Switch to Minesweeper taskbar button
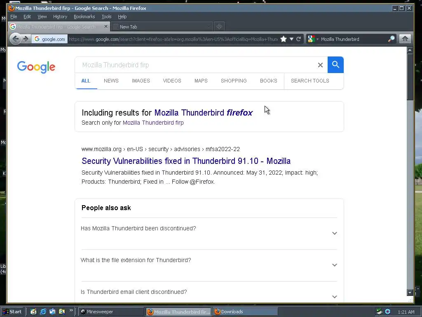 [111, 312]
